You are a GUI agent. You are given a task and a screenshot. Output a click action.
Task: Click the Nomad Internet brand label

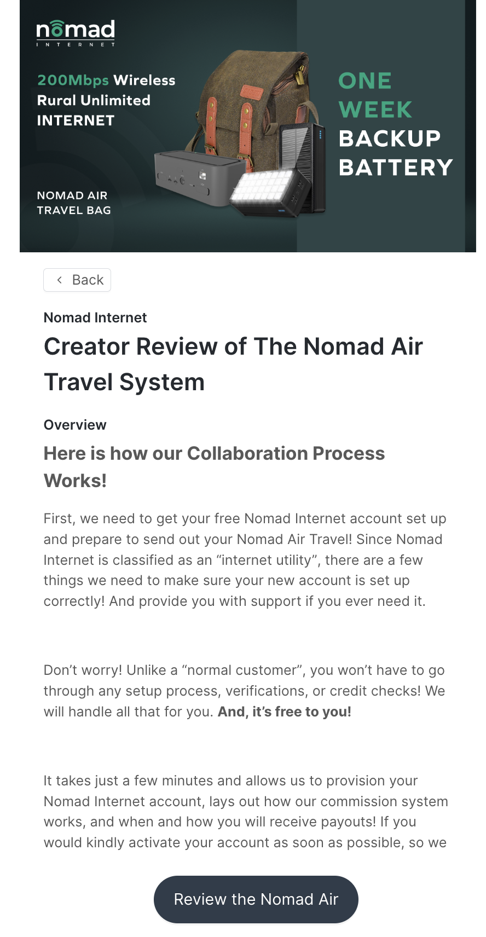coord(95,317)
